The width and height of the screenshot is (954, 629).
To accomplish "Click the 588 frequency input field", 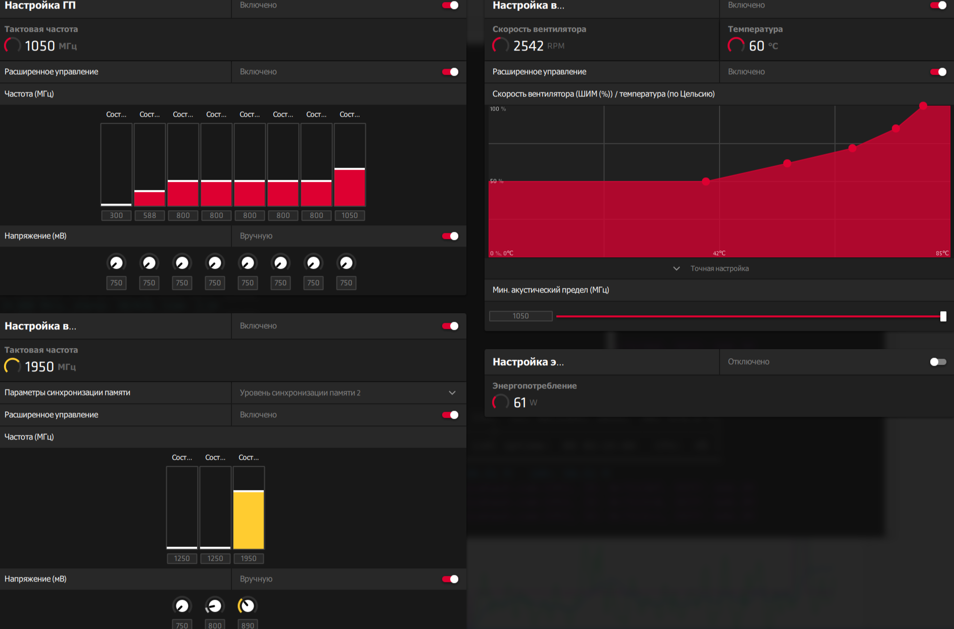I will [150, 215].
